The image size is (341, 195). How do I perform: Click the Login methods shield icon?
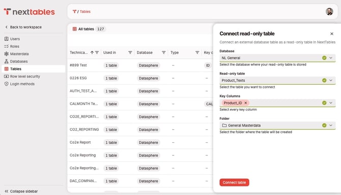[6, 84]
